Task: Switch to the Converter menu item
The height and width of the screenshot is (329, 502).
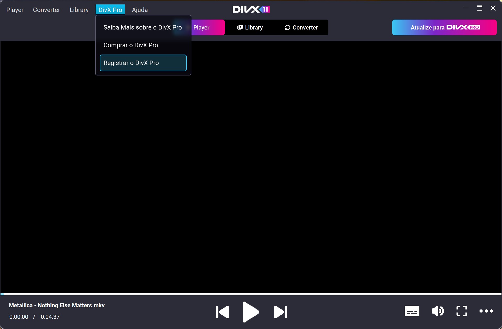Action: click(47, 10)
